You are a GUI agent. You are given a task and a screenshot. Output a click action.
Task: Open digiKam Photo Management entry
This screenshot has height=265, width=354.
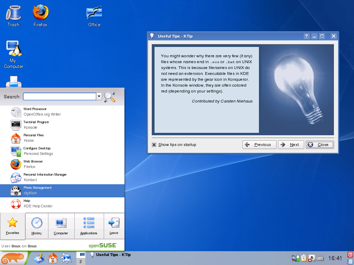tap(62, 190)
